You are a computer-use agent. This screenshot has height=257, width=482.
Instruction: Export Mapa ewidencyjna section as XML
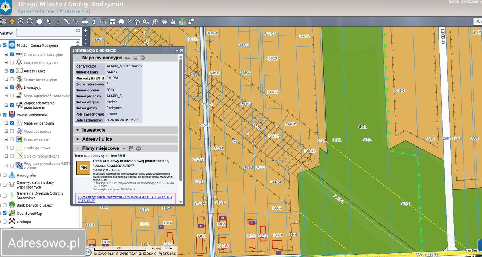(x=127, y=58)
